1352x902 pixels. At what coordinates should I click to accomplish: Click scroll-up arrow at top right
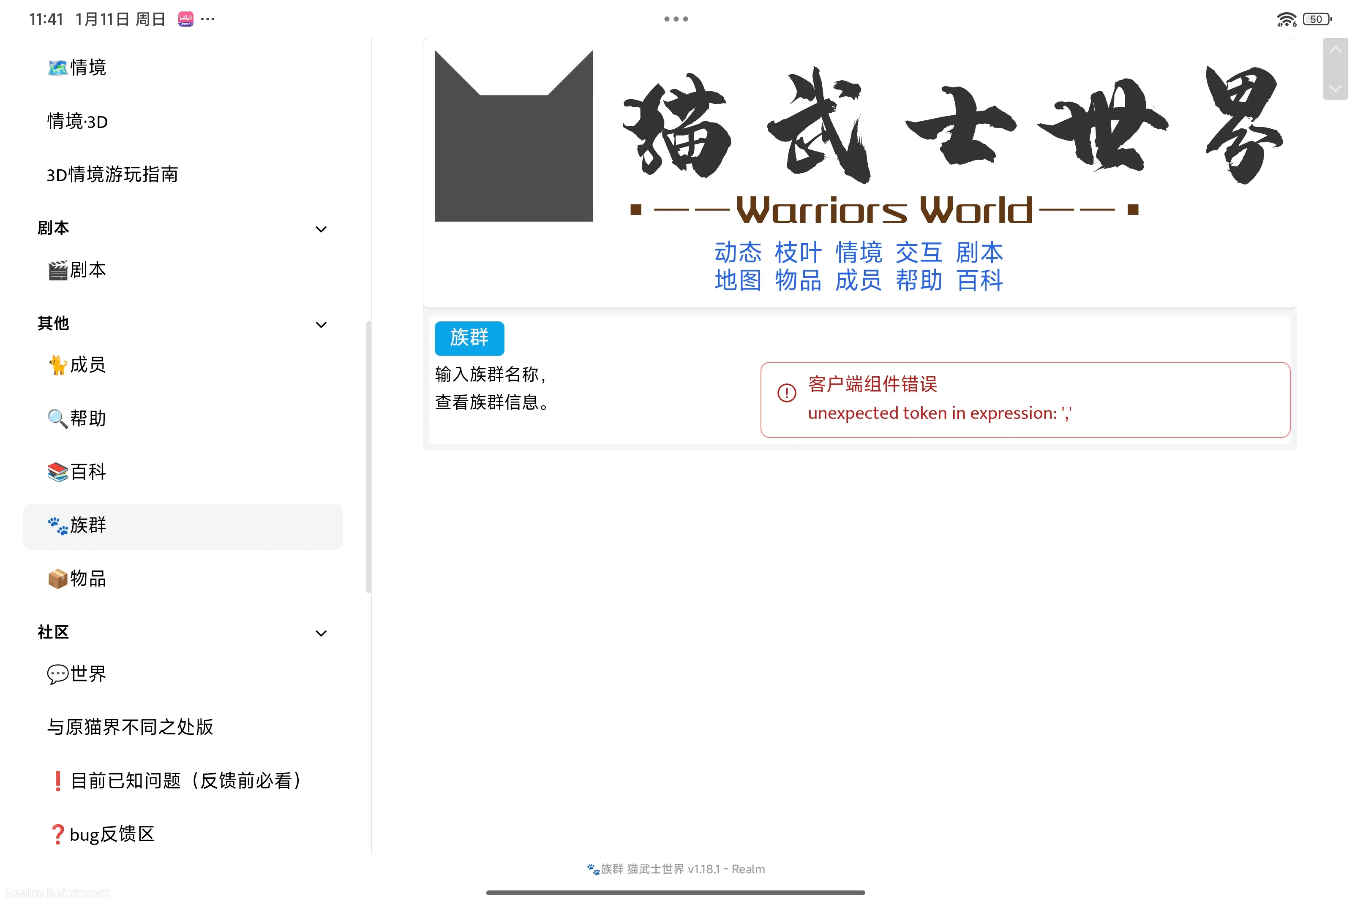tap(1335, 51)
